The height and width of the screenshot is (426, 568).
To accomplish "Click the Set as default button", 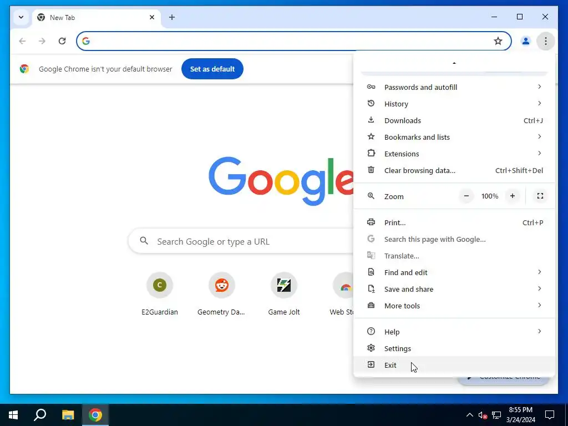I will tap(212, 69).
